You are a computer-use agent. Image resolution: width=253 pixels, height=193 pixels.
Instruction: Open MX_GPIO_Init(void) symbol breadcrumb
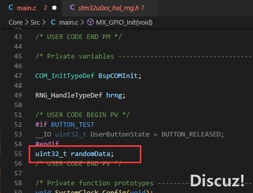tap(124, 23)
